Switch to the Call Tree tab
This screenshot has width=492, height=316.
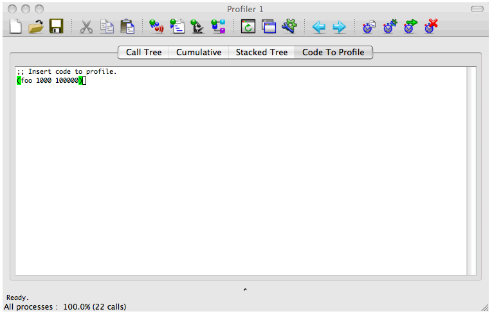143,53
